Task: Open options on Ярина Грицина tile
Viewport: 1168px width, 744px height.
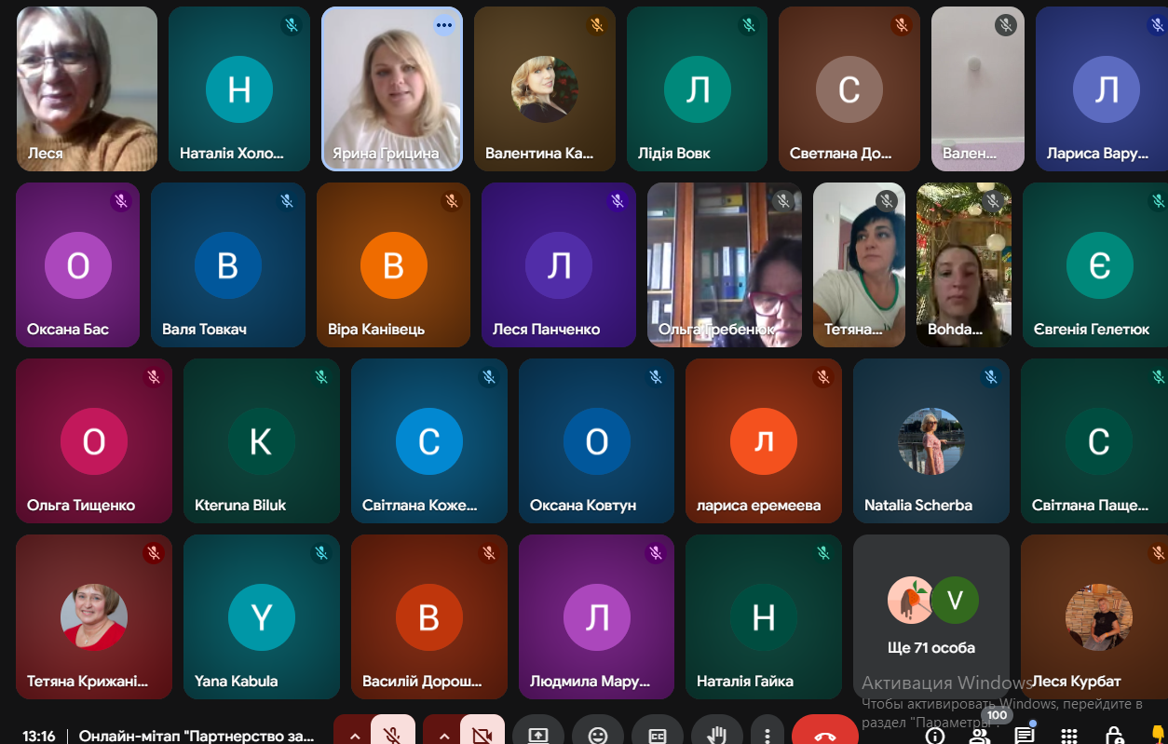Action: 443,25
